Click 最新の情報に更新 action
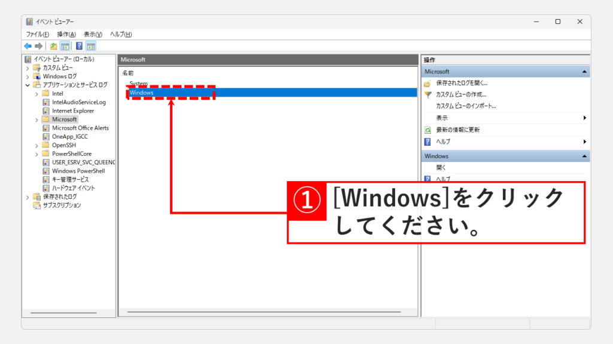 458,130
